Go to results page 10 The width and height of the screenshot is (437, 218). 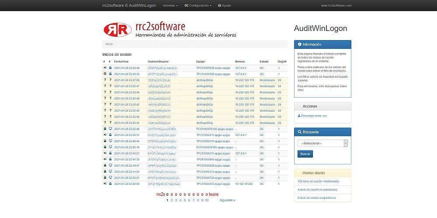pos(207,200)
